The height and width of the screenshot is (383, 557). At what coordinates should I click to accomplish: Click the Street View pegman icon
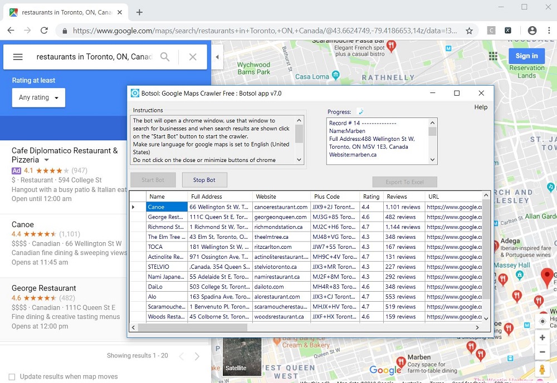pos(542,369)
